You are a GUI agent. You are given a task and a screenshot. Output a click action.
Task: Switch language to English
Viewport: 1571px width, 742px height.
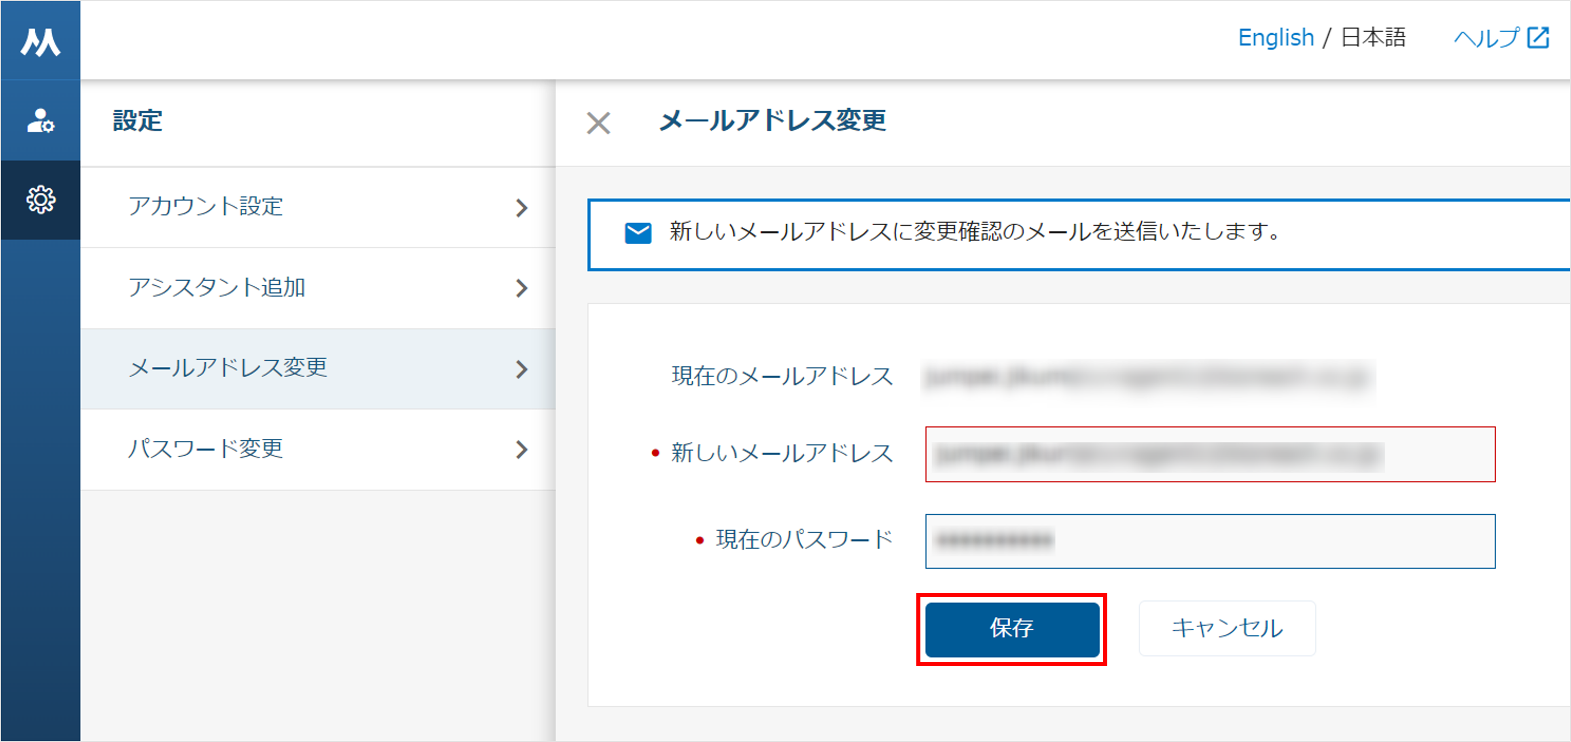coord(1276,38)
